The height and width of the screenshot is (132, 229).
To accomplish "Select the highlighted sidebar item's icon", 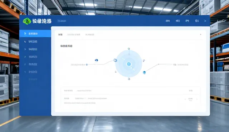I will pyautogui.click(x=25, y=34).
